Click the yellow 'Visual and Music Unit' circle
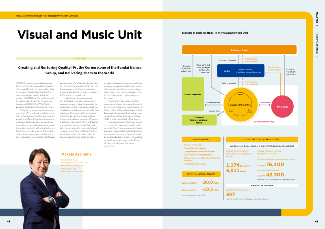This screenshot has height=229, width=325. tap(240, 105)
